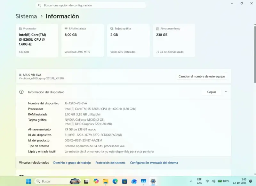Viewport: 256px width, 186px height.
Task: Click the Settings gear taskbar icon
Action: click(x=153, y=181)
